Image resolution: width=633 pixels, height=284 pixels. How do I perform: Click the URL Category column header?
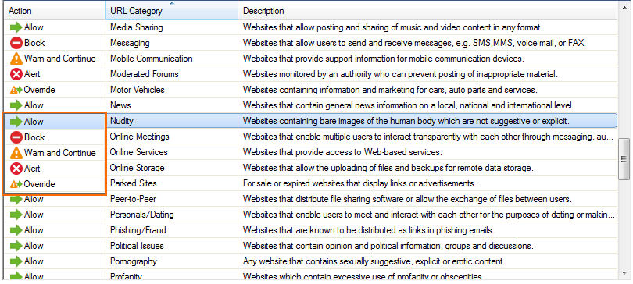[x=172, y=11]
